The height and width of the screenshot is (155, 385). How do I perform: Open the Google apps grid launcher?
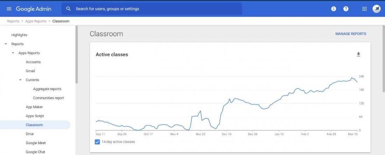pyautogui.click(x=364, y=9)
